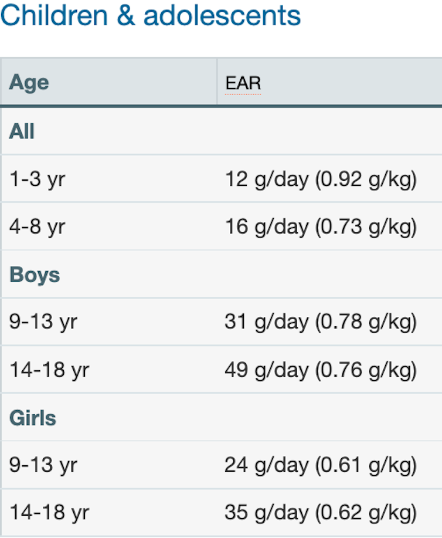The height and width of the screenshot is (538, 442).
Task: Select the 'Girls' group row
Action: [x=33, y=418]
